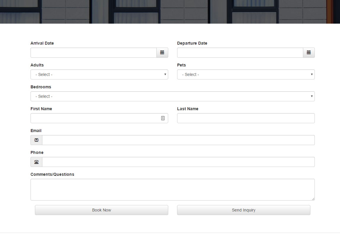This screenshot has height=239, width=340.
Task: Click the contact autofill icon in First Name
Action: pos(163,118)
